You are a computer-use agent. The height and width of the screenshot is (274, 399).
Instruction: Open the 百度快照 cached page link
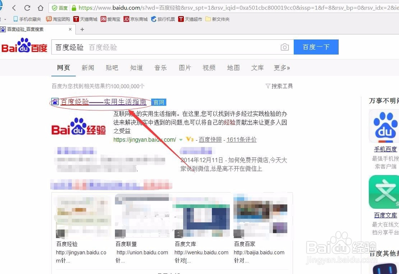(x=210, y=139)
